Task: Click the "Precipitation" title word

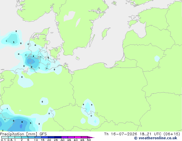Action: (12, 134)
